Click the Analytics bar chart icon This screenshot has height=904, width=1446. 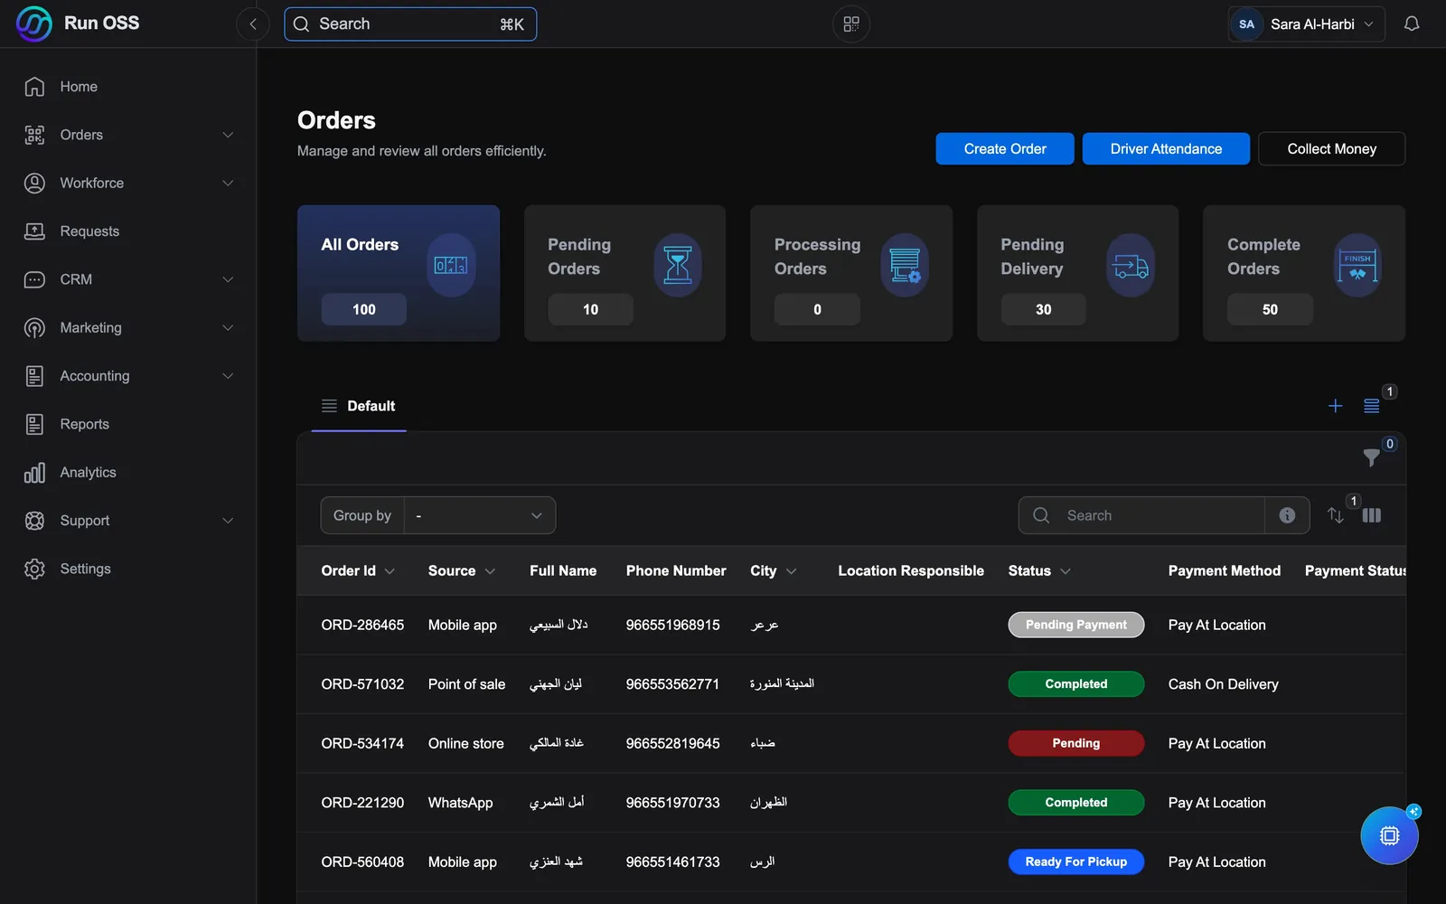pos(34,473)
